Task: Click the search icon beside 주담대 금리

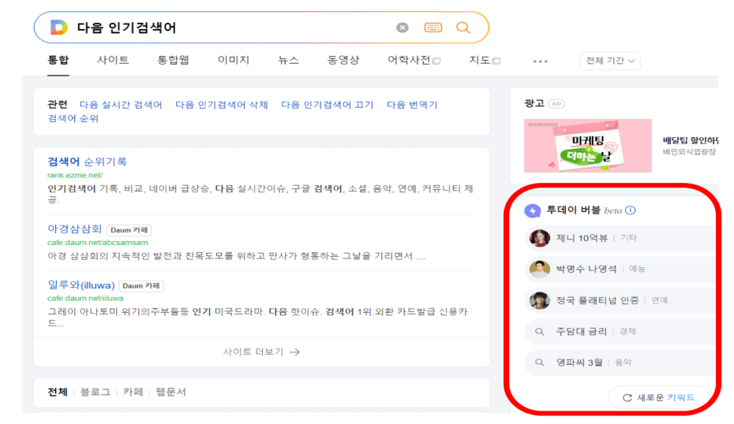Action: coord(539,332)
